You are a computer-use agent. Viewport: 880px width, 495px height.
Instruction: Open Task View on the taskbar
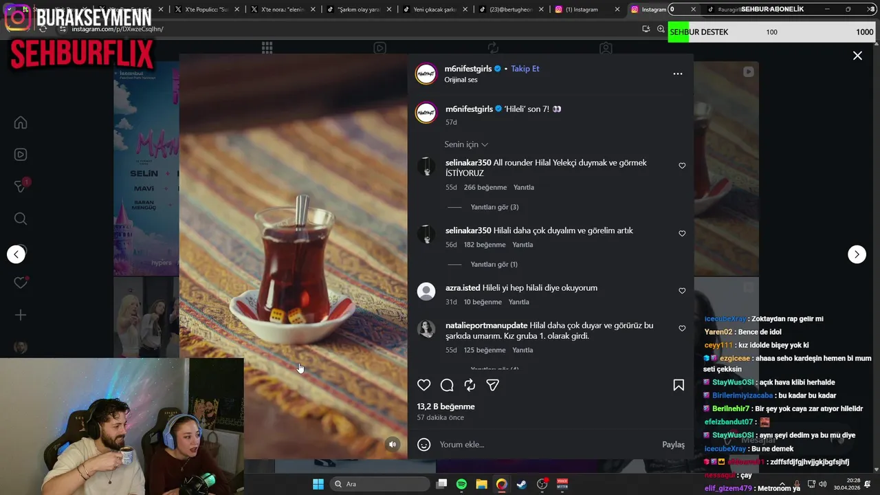[x=441, y=484]
